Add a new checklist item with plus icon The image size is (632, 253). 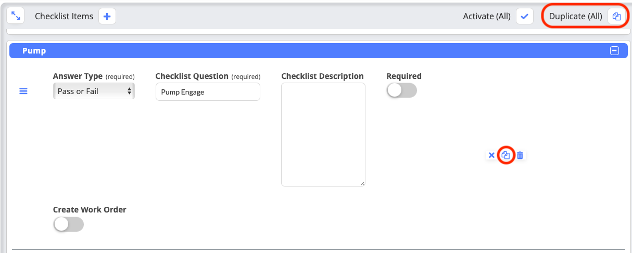[107, 16]
